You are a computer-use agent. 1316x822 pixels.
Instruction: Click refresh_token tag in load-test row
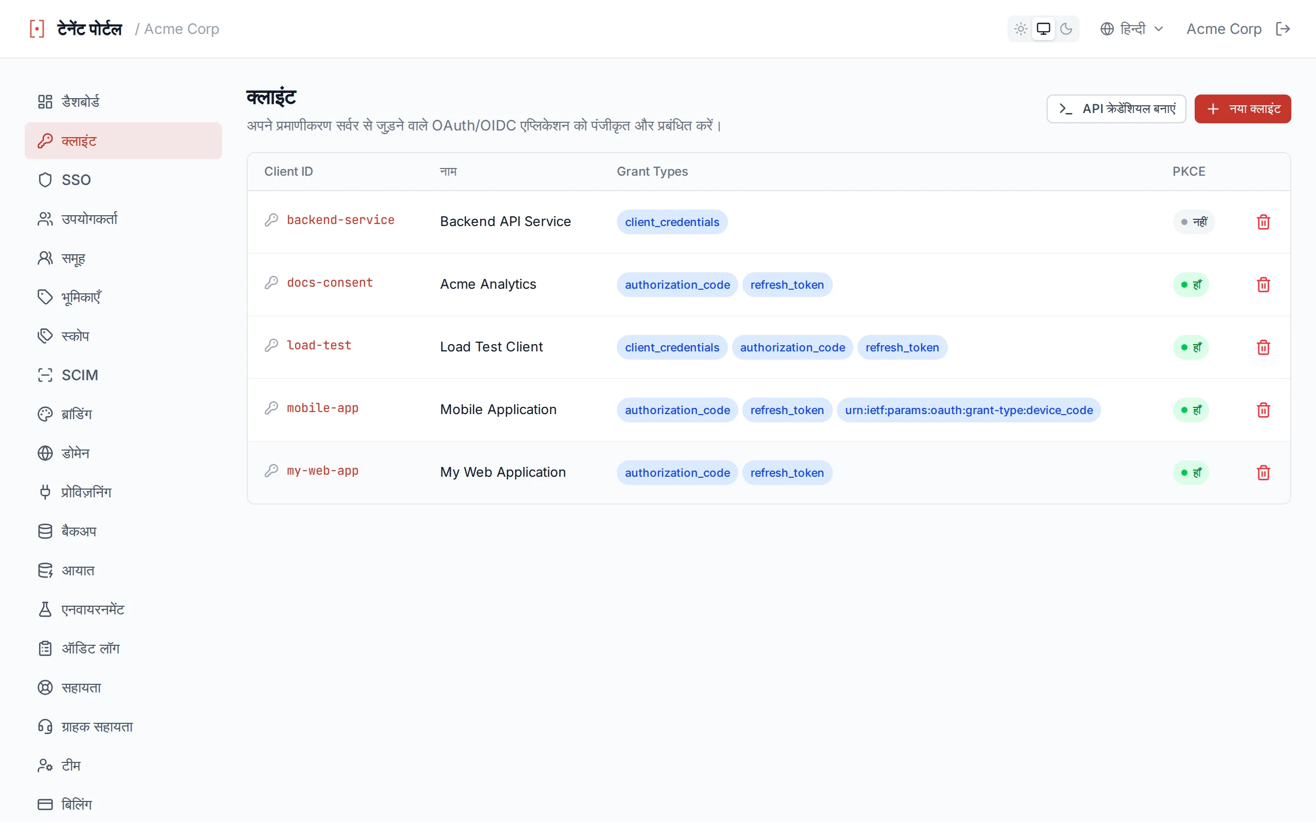[x=902, y=347]
